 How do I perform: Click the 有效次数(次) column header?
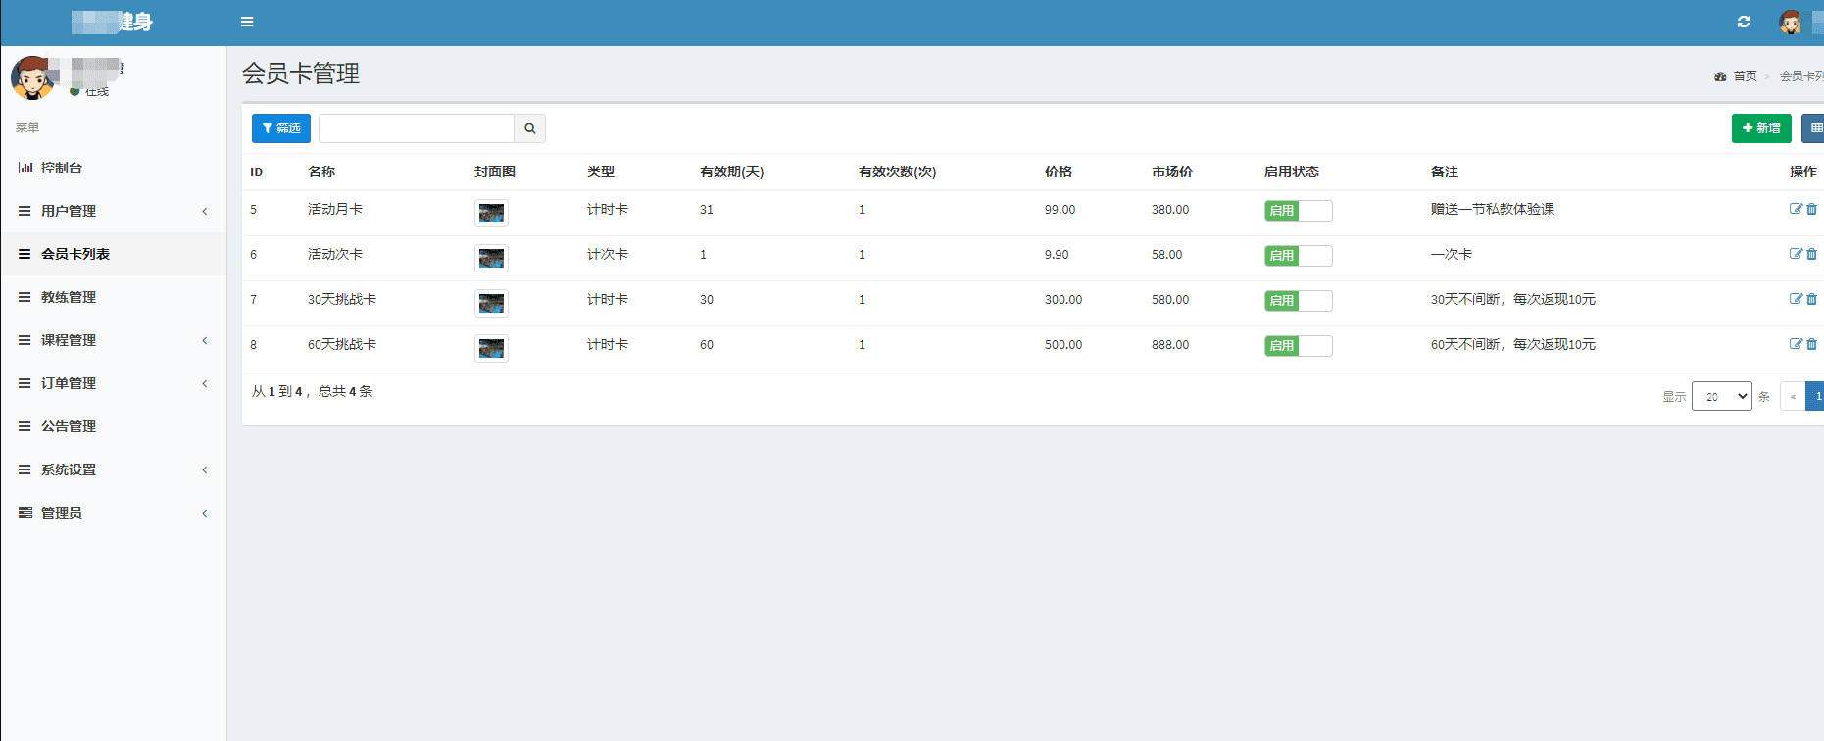click(897, 172)
